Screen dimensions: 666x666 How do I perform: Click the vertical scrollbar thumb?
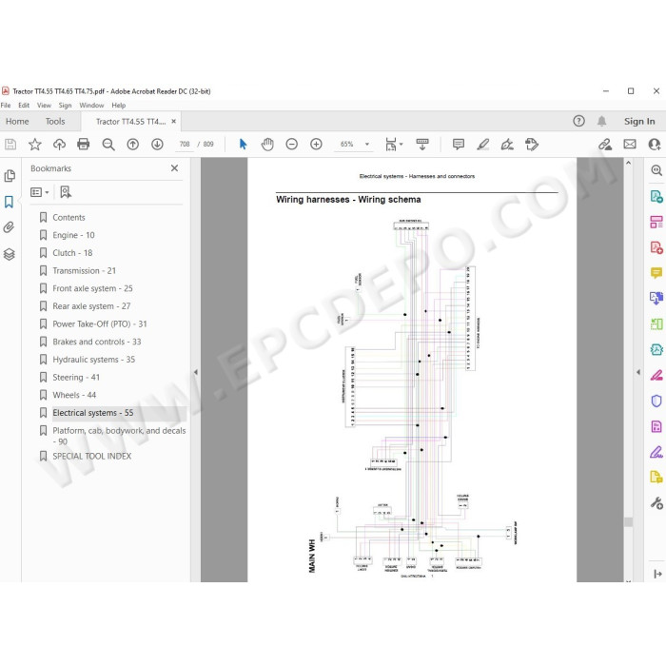628,521
